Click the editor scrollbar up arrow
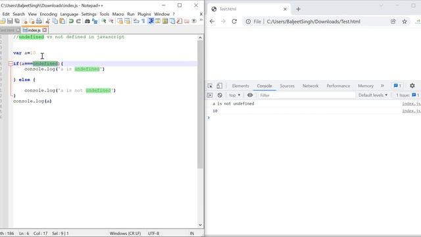 200,38
